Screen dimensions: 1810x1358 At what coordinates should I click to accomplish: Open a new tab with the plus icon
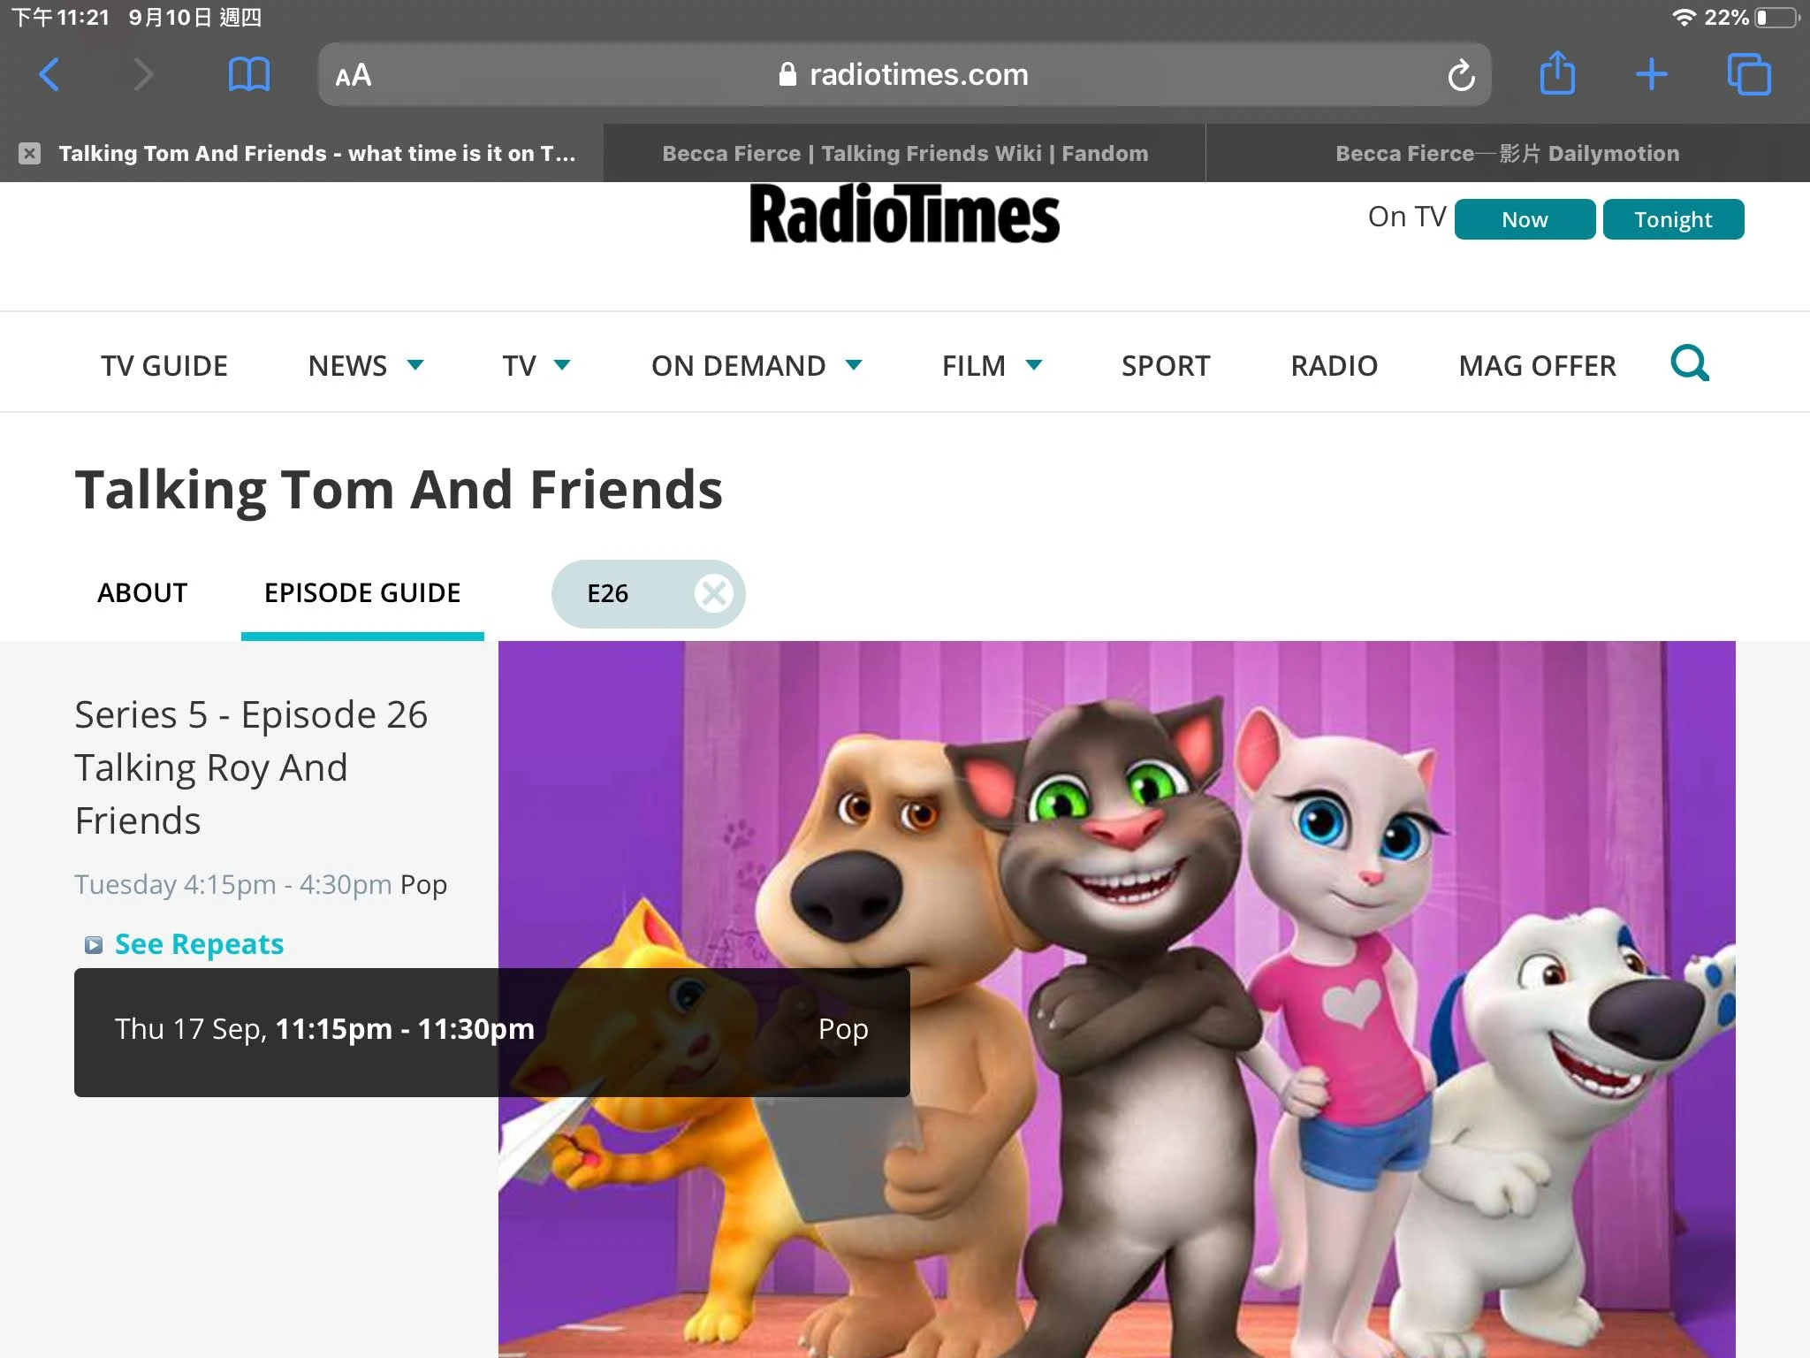pyautogui.click(x=1651, y=74)
